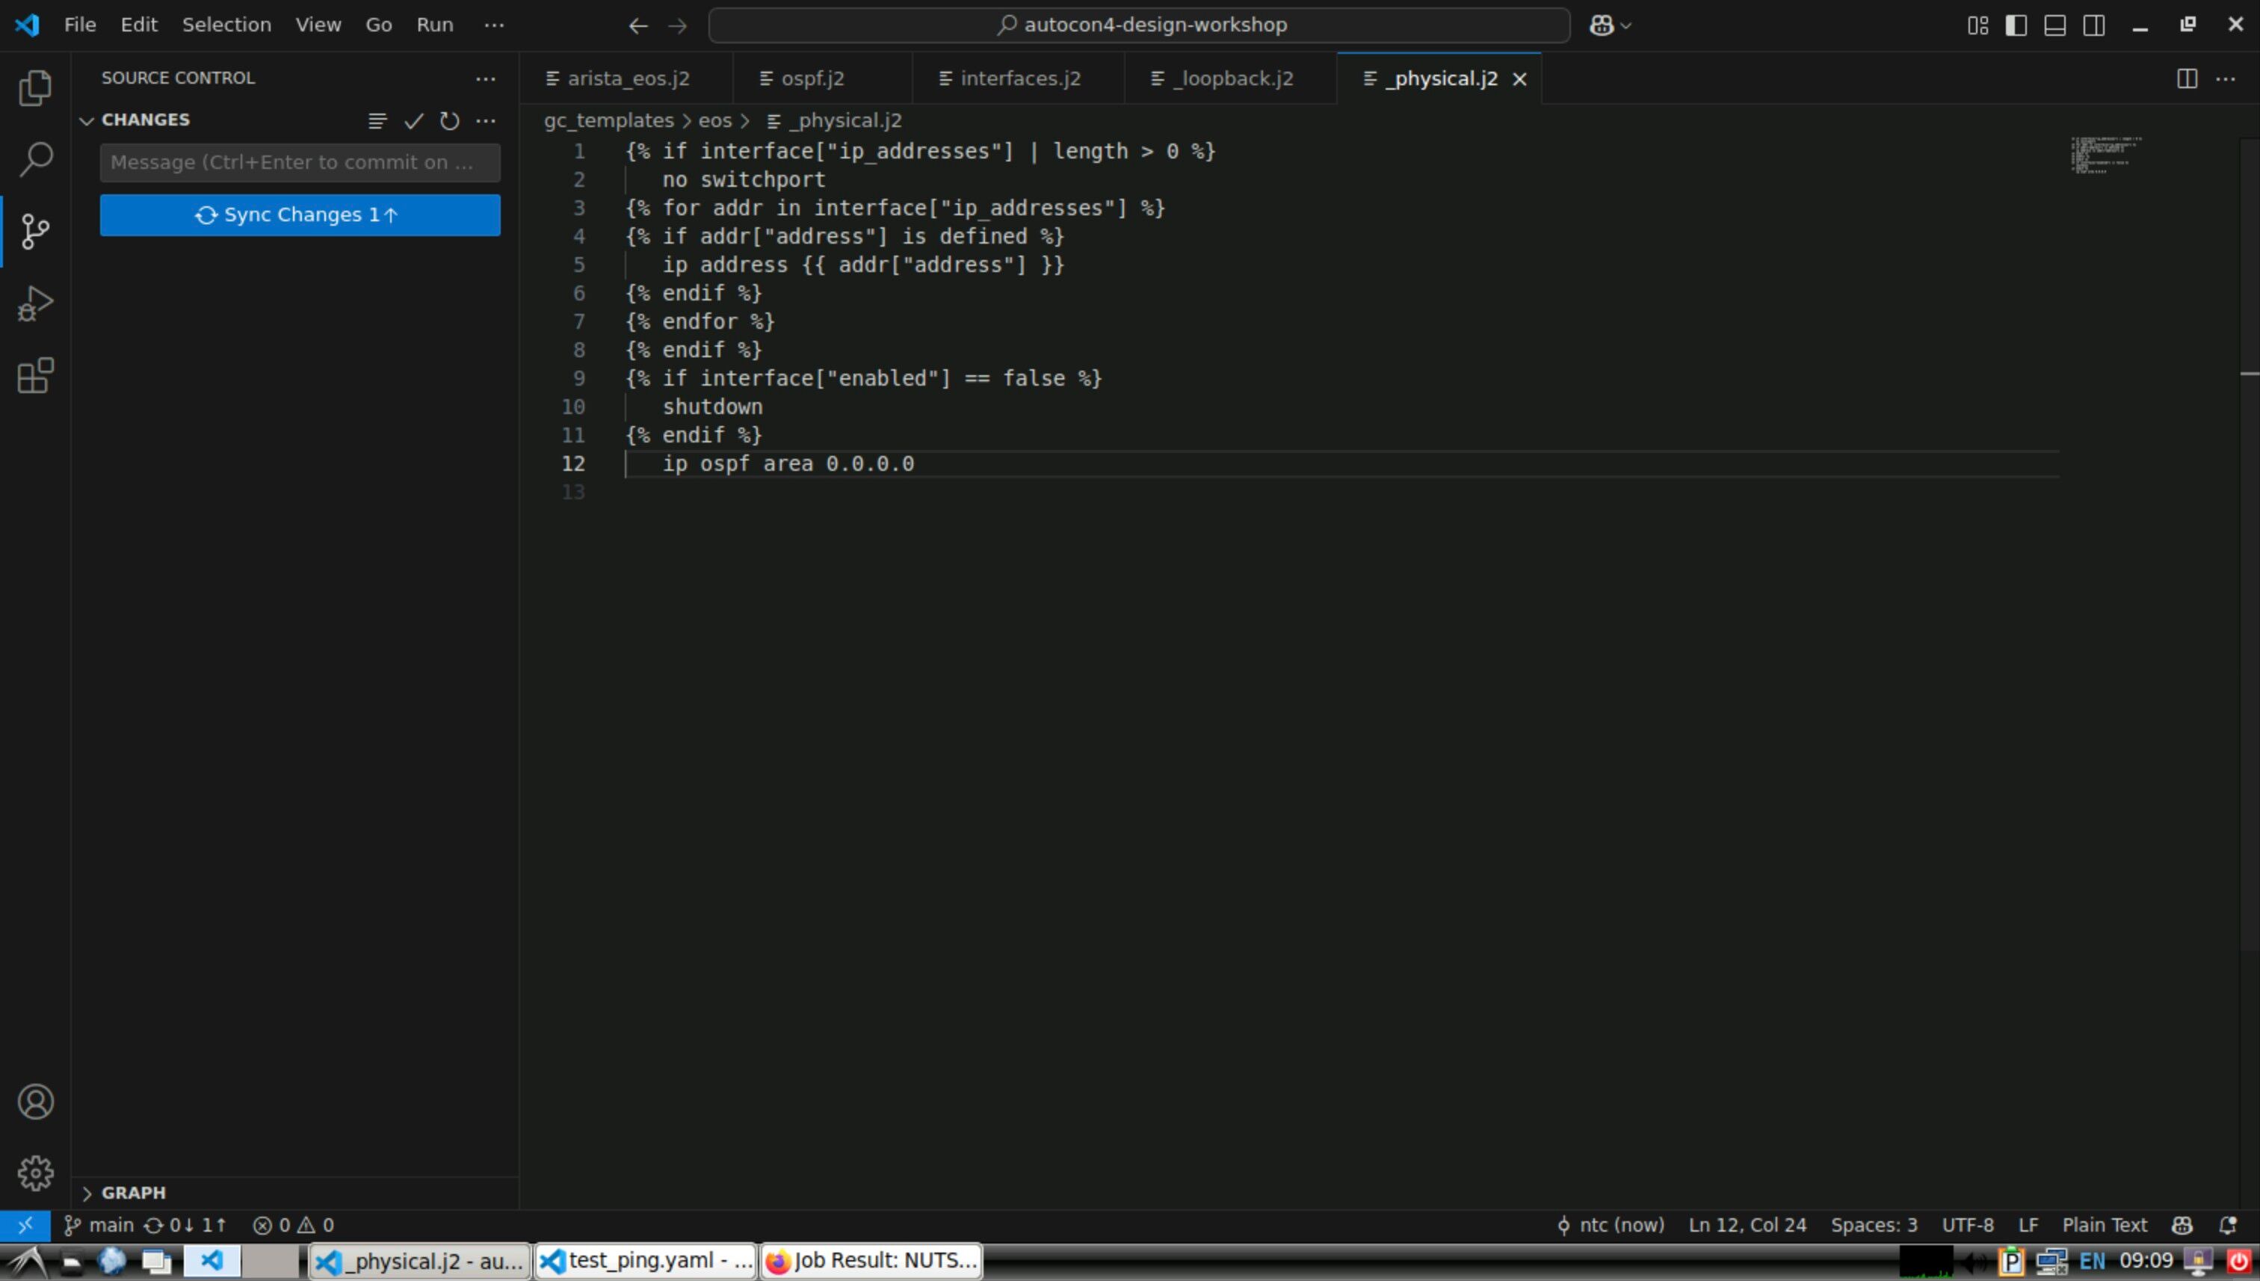Switch to the ospf.j2 tab
2260x1281 pixels.
point(812,78)
